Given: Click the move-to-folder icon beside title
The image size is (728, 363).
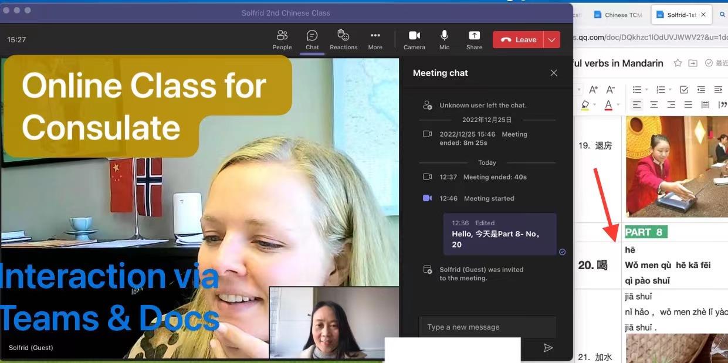Looking at the screenshot, I should [693, 63].
